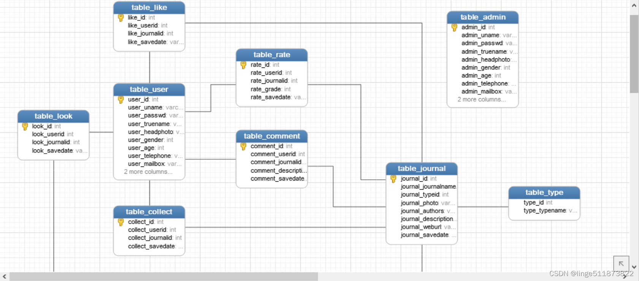Screen dimensions: 639x281
Task: Click the key icon beside journal_id
Action: pos(393,179)
